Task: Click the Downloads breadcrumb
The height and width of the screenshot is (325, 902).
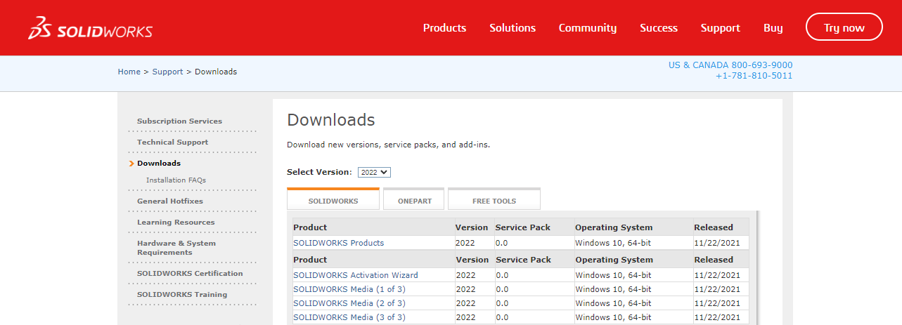Action: pyautogui.click(x=216, y=72)
